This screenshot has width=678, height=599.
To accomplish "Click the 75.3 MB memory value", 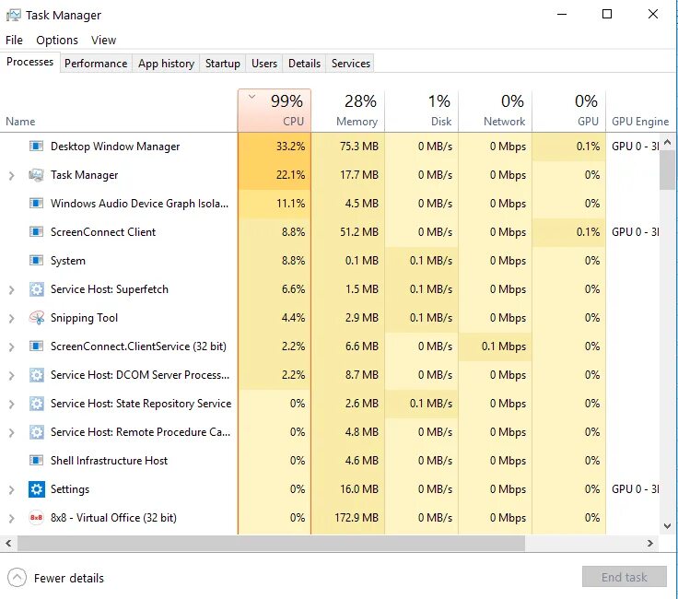I will coord(359,147).
